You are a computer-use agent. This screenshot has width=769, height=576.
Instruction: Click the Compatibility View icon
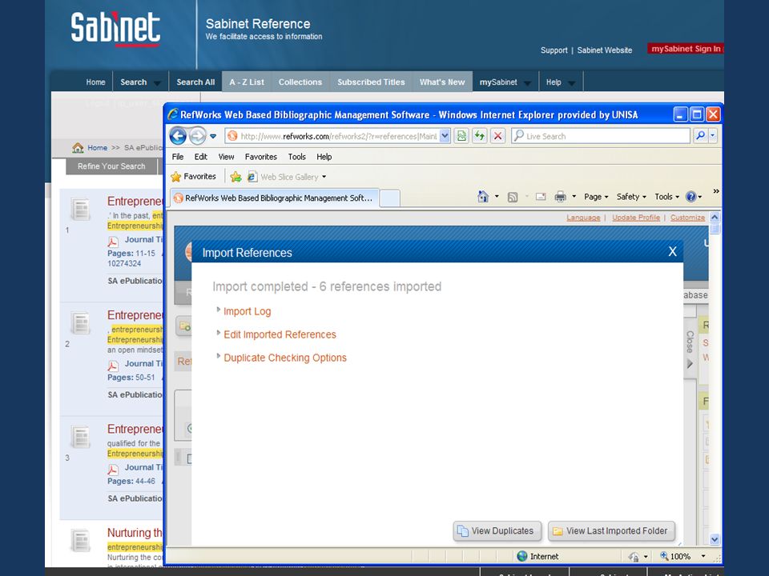(x=461, y=136)
